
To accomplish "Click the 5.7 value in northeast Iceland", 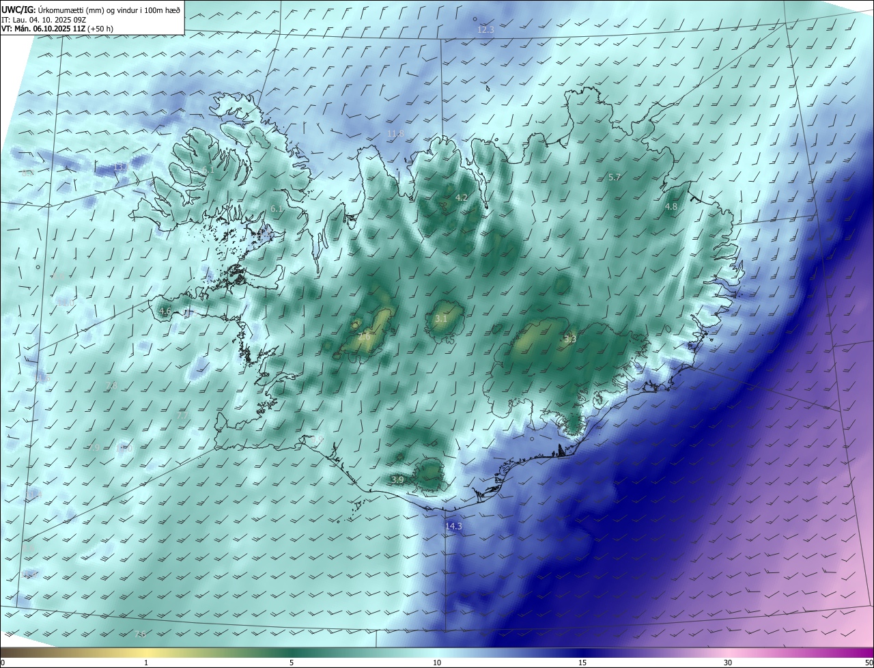I will coord(615,178).
